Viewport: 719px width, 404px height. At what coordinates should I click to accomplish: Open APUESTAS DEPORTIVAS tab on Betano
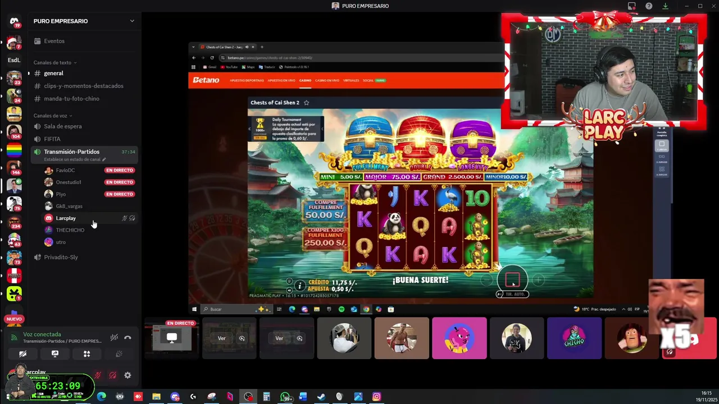(247, 80)
